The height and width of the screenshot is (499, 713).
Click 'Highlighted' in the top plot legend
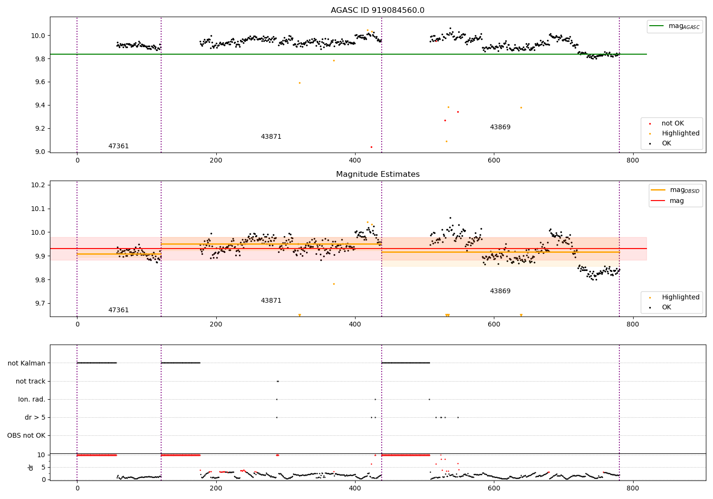pos(681,134)
